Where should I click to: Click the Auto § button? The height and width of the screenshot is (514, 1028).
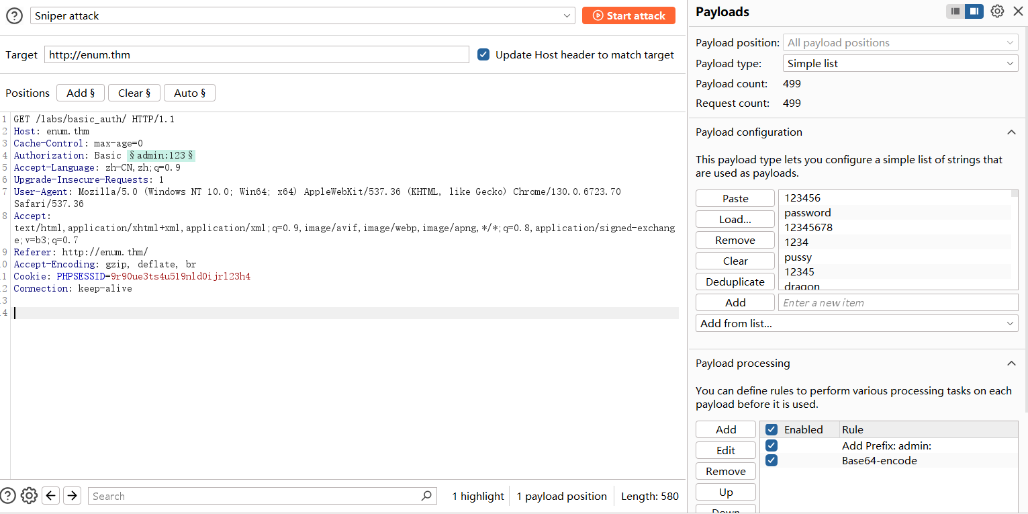(x=189, y=93)
